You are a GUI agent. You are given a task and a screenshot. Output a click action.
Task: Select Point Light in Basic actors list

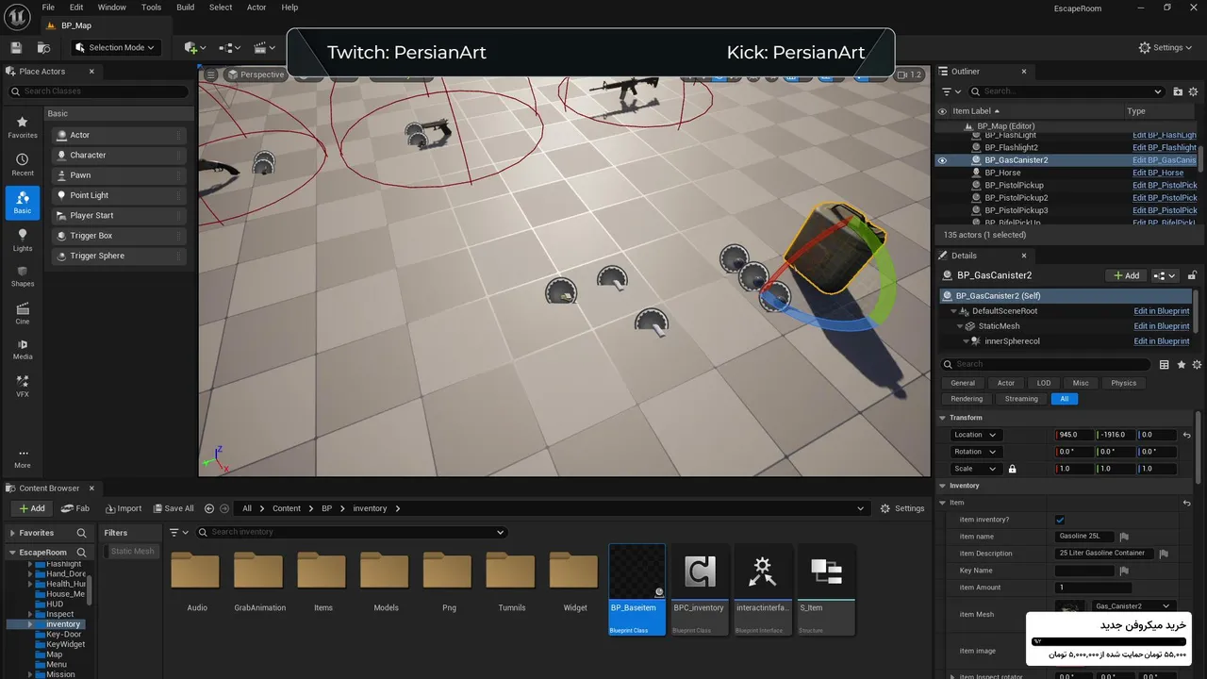click(119, 195)
